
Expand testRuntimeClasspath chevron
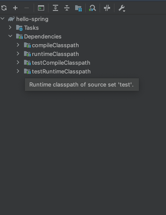coord(18,71)
